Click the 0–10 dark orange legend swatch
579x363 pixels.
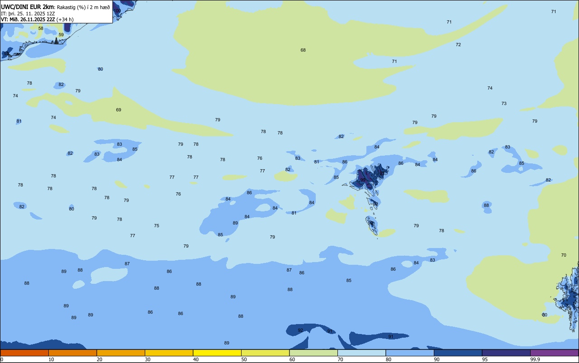pos(24,353)
